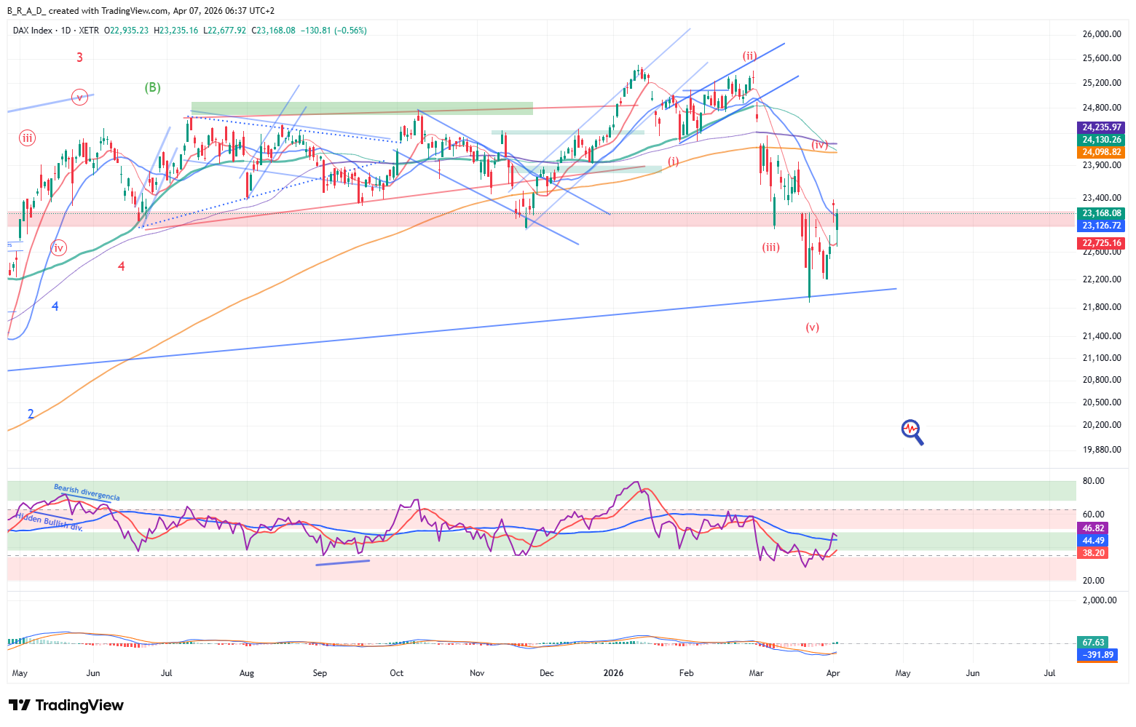The height and width of the screenshot is (727, 1136).
Task: Click the purple 24,235.97 price tag
Action: pos(1100,127)
